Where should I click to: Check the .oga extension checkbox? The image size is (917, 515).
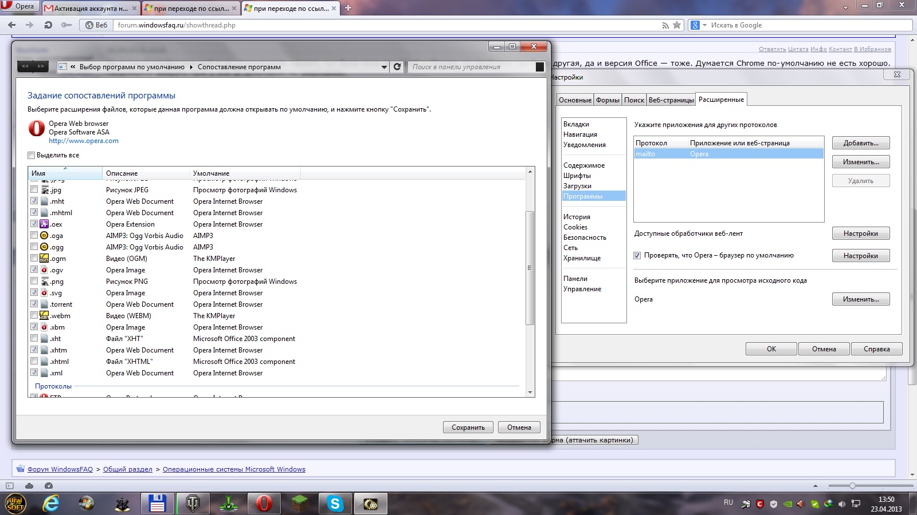(34, 235)
